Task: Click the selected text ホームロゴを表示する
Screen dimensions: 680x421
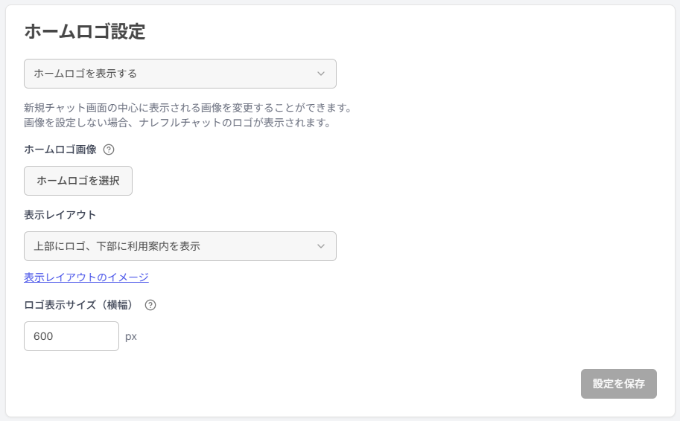Action: tap(85, 74)
